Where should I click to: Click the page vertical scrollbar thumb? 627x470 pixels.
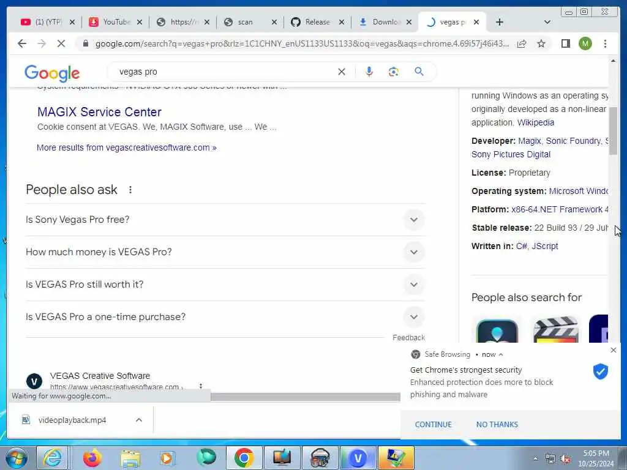coord(614,131)
